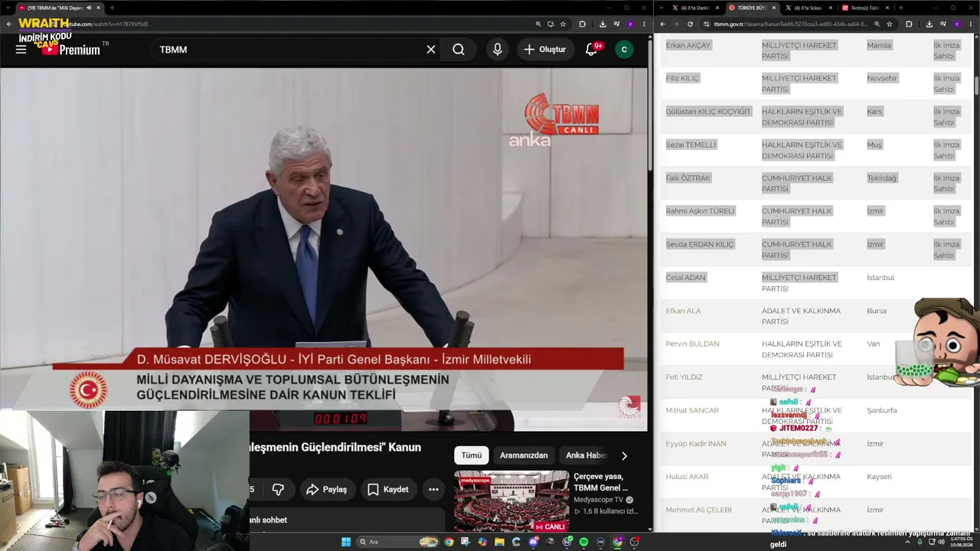980x551 pixels.
Task: Clear the TBMM search text with X
Action: (431, 49)
